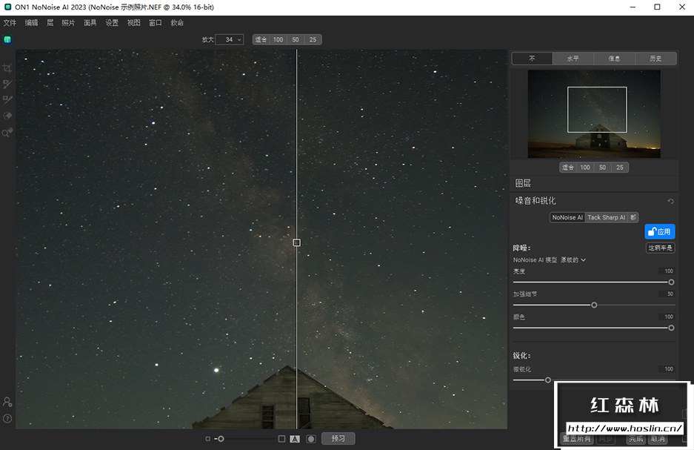The image size is (694, 450).
Task: Open the help question mark icon
Action: (x=7, y=419)
